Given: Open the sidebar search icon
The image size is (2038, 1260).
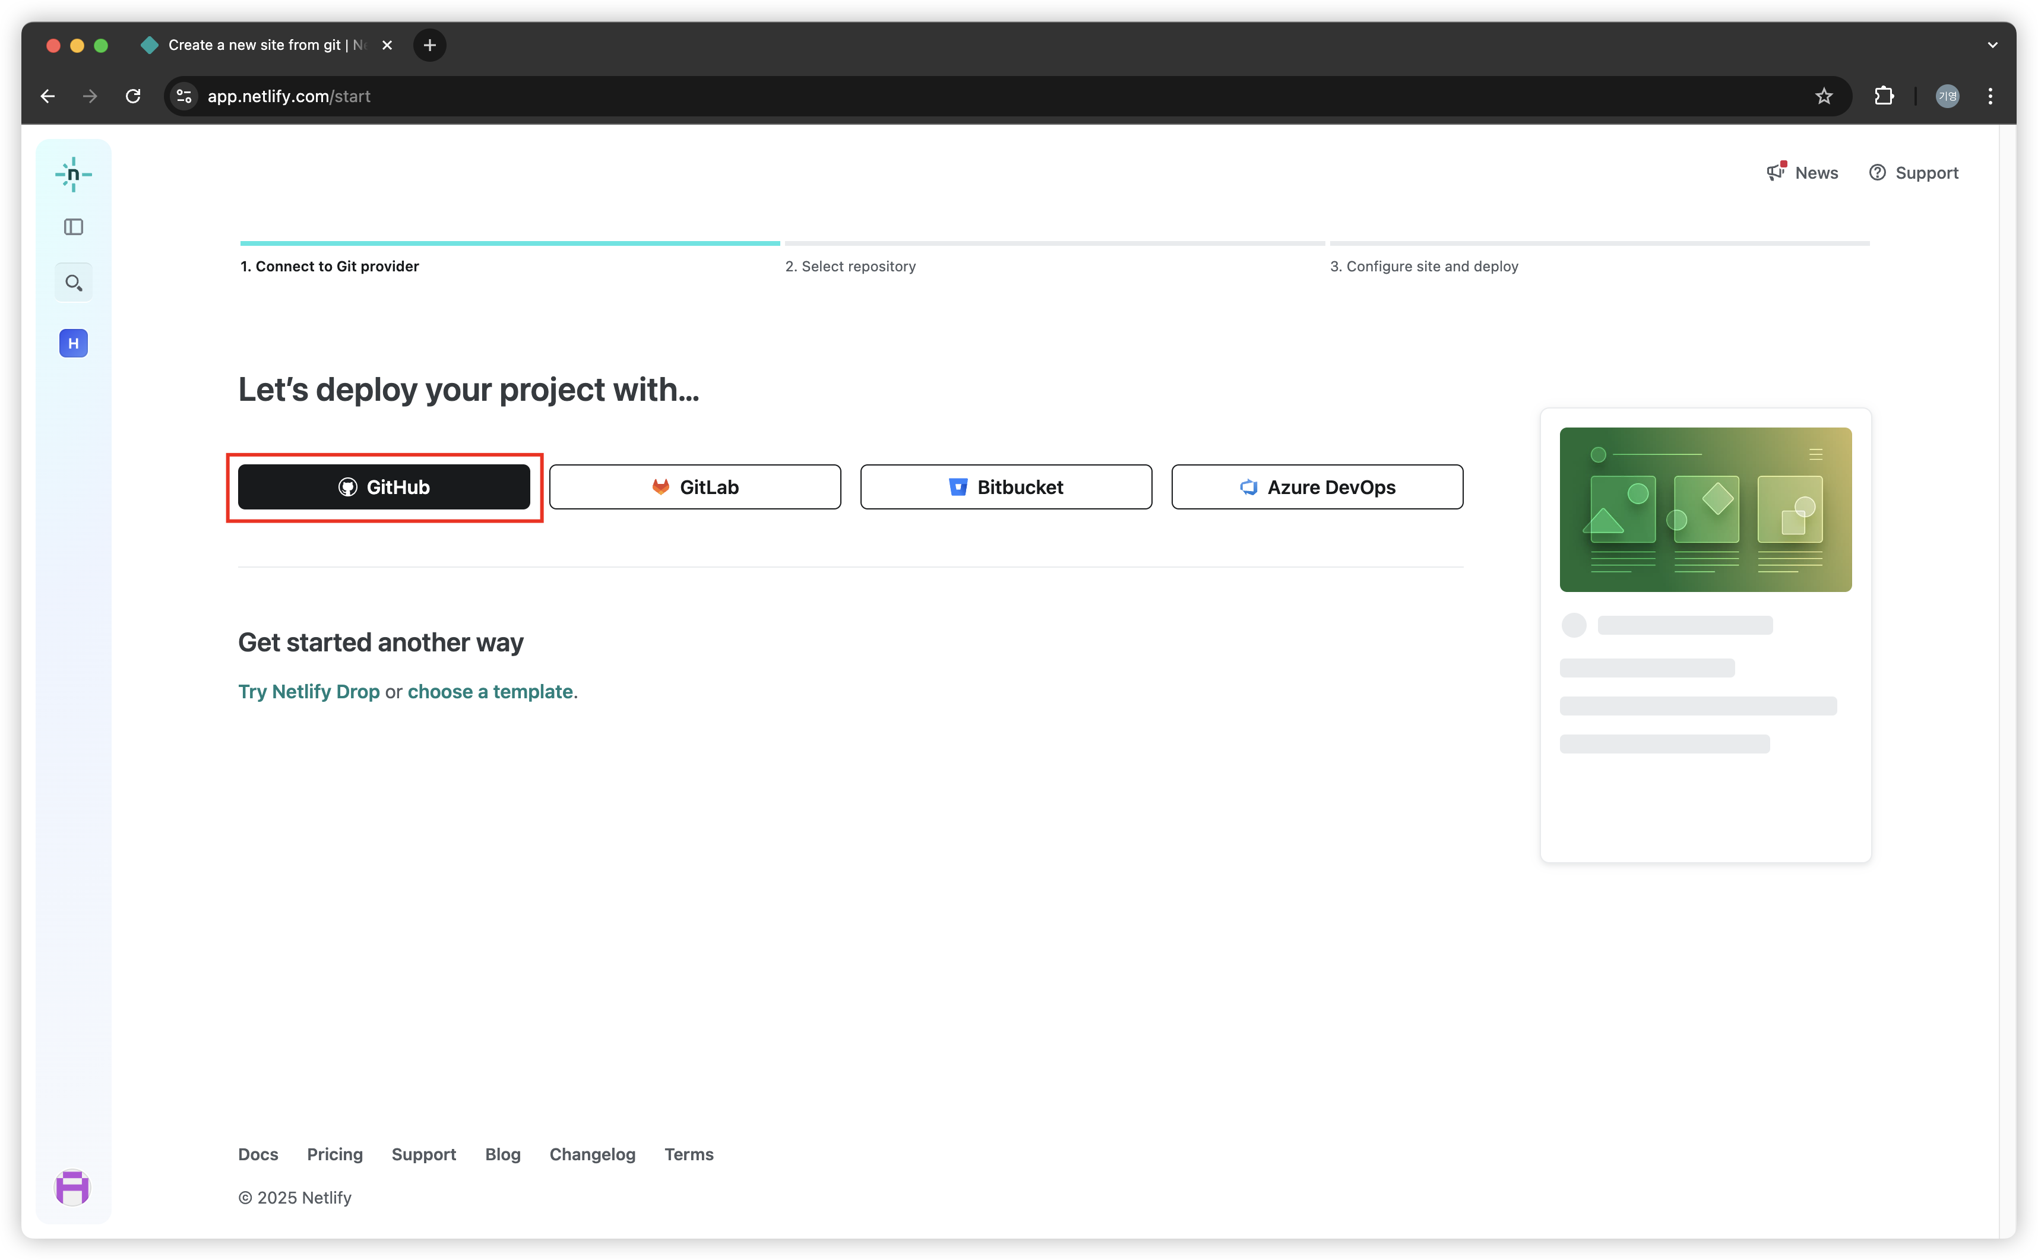Looking at the screenshot, I should pos(73,283).
